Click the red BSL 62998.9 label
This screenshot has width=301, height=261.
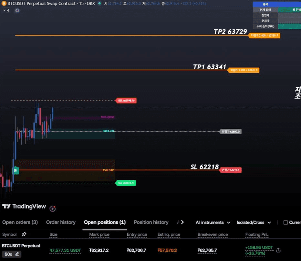pyautogui.click(x=126, y=101)
